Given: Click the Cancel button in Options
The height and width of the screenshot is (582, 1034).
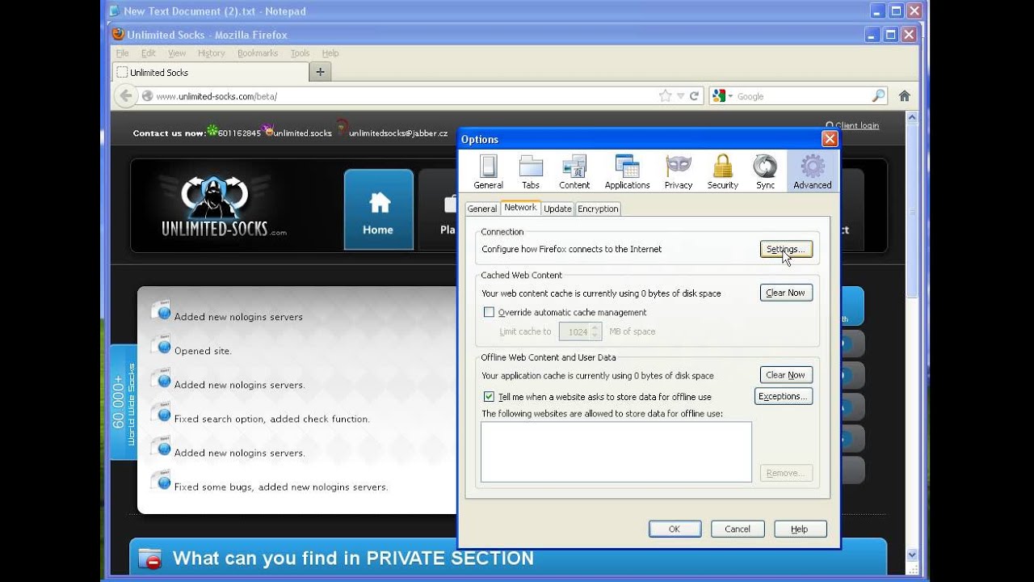Looking at the screenshot, I should tap(738, 529).
